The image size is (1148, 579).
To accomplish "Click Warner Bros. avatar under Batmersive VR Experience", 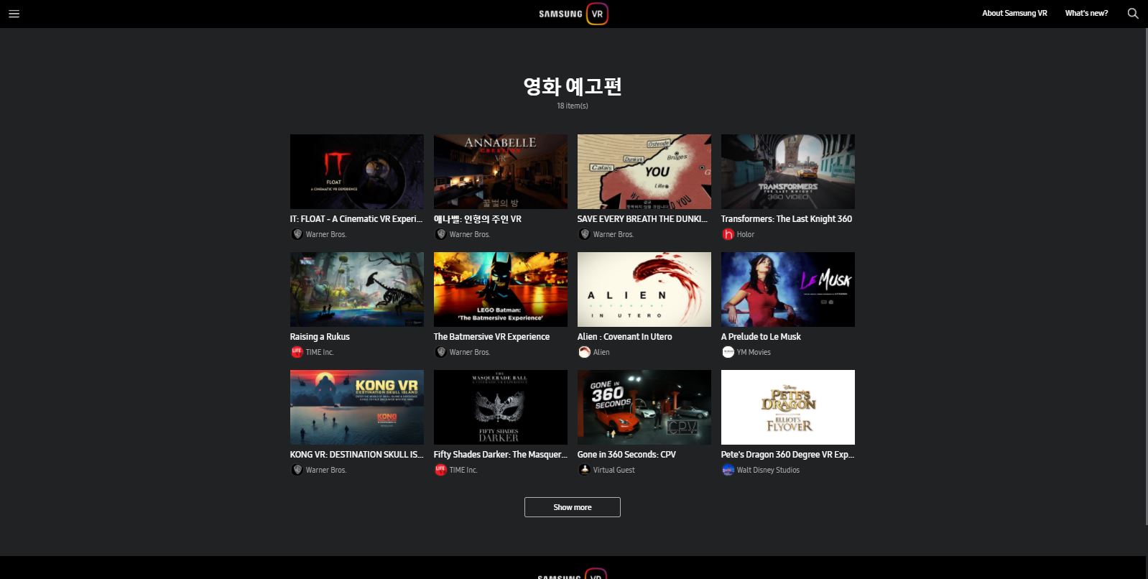I will 440,352.
